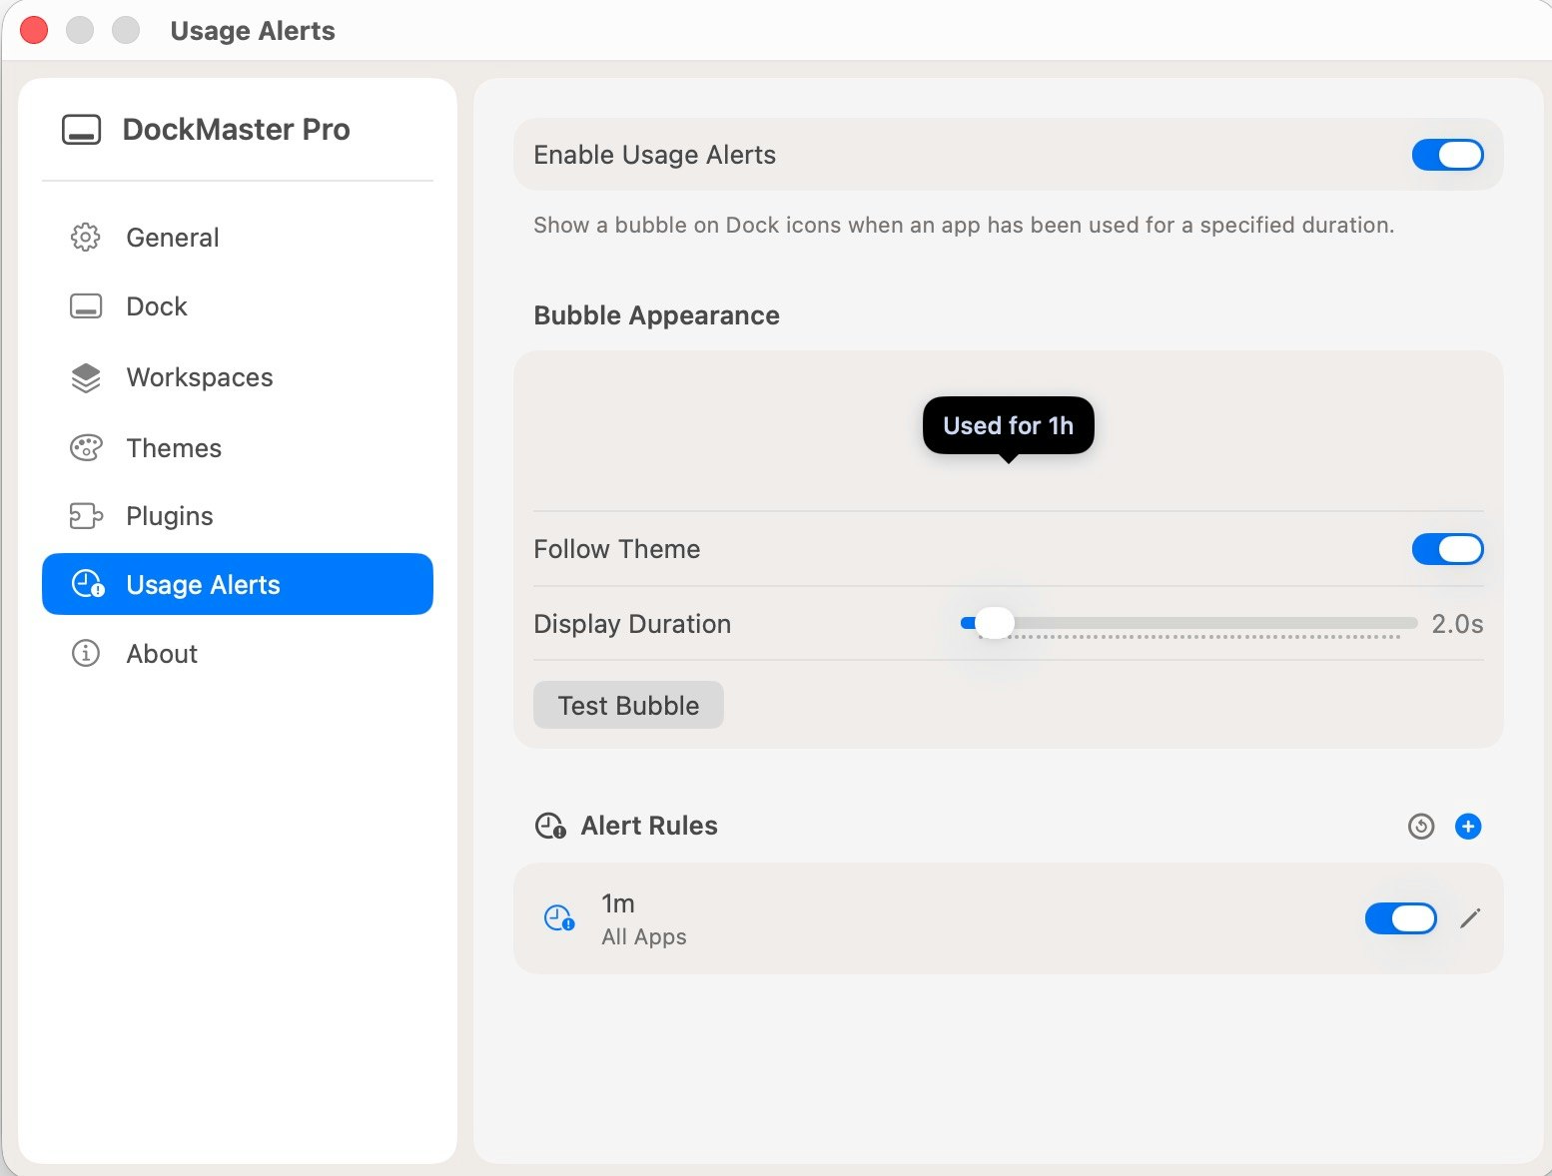
Task: Click the Plugins puzzle icon
Action: [x=86, y=516]
